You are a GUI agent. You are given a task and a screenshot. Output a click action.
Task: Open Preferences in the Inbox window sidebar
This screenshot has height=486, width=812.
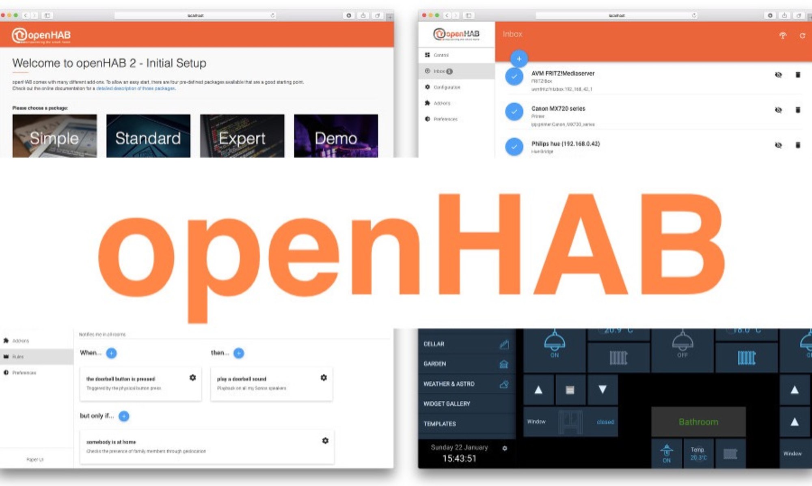click(x=456, y=119)
